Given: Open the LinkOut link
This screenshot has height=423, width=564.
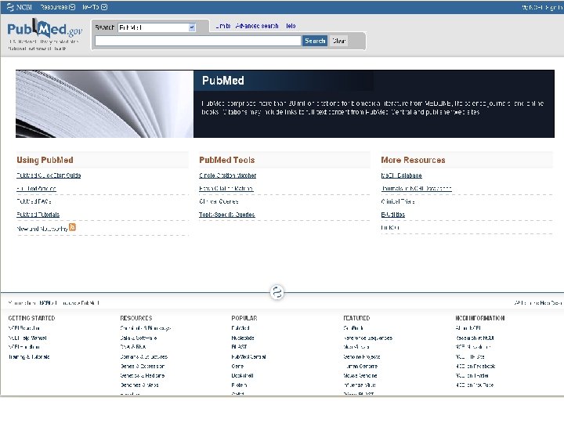Looking at the screenshot, I should (390, 227).
